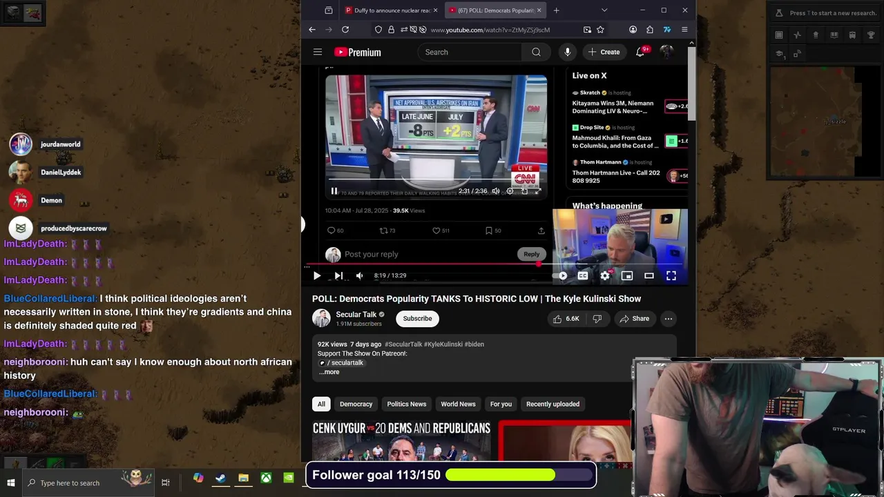This screenshot has height=497, width=884.
Task: Click the gray Reply button
Action: [x=531, y=254]
